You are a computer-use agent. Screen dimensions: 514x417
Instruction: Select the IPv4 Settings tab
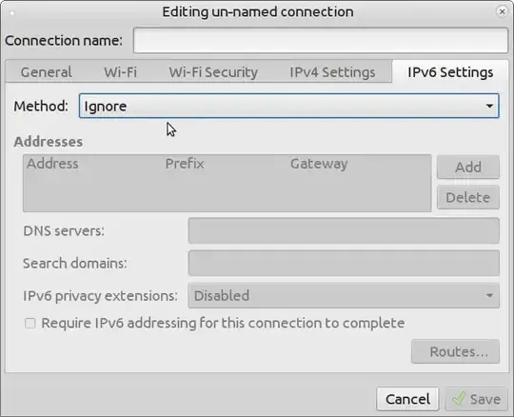click(332, 72)
